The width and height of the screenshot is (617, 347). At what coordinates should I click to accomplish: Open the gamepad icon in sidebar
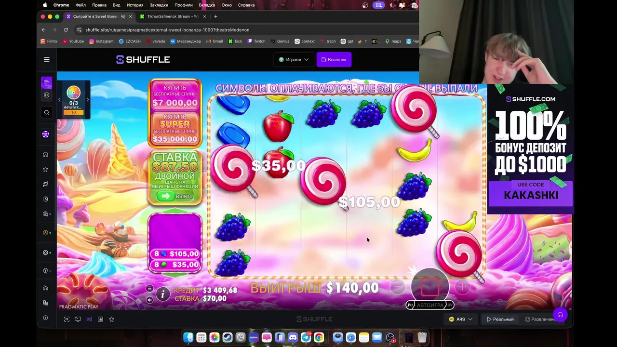point(45,288)
